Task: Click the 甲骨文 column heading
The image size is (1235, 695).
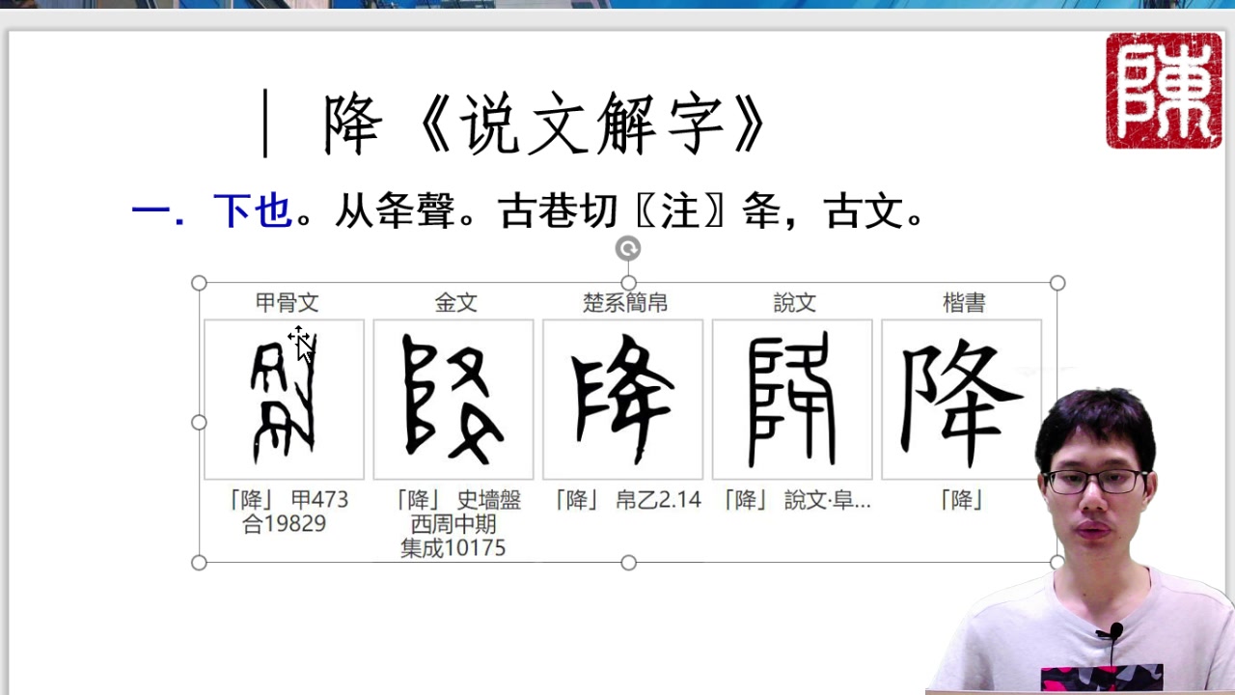Action: pyautogui.click(x=287, y=303)
